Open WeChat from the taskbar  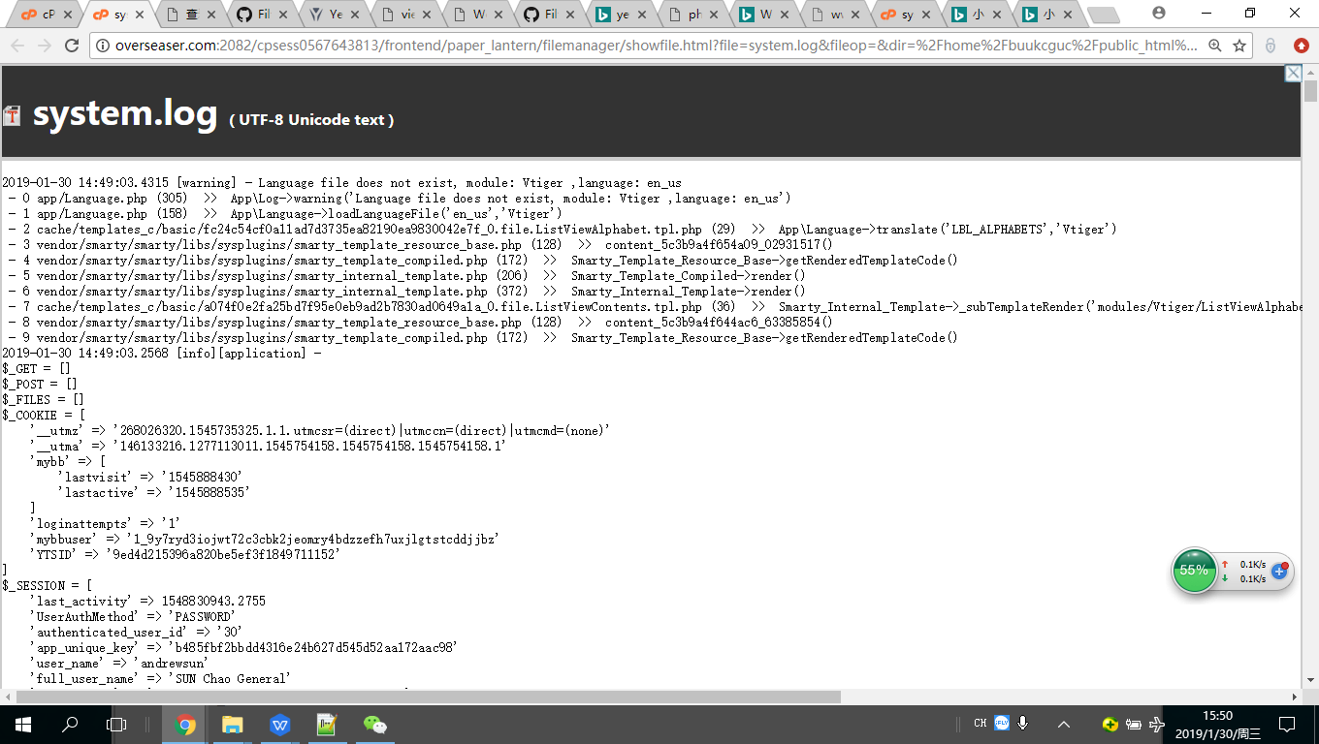tap(374, 725)
